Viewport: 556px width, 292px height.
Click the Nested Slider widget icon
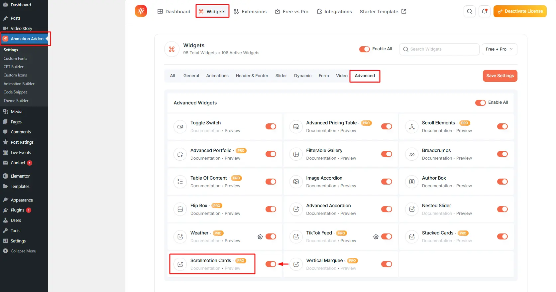tap(412, 210)
